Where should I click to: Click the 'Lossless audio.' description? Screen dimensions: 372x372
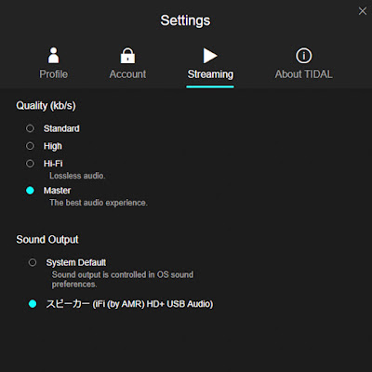coord(77,176)
